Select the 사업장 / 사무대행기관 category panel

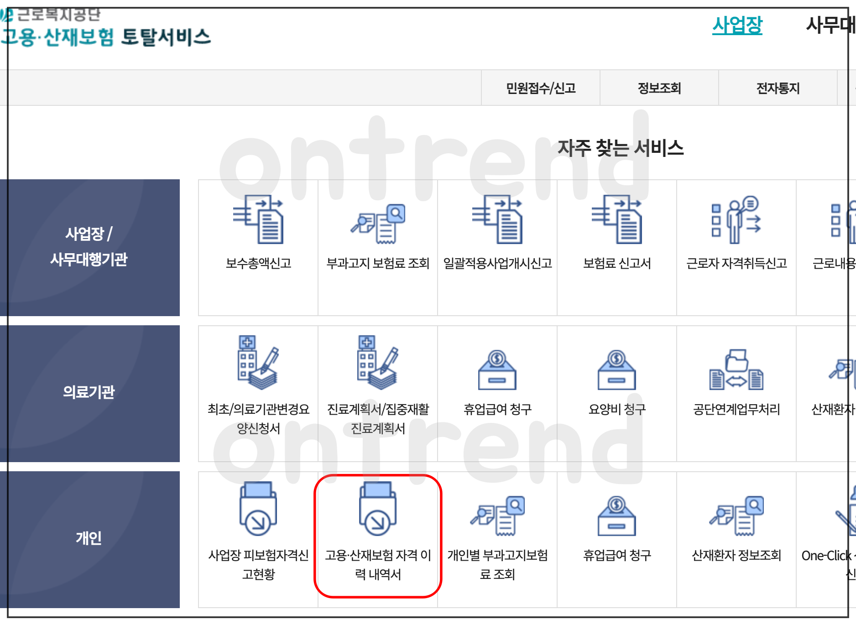click(x=90, y=247)
